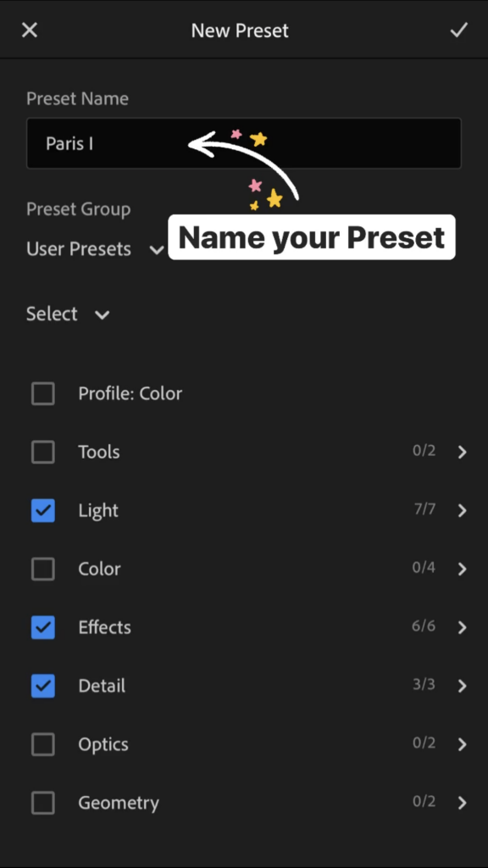Expand the User Presets group dropdown
Screen dimensions: 488x868
point(95,249)
